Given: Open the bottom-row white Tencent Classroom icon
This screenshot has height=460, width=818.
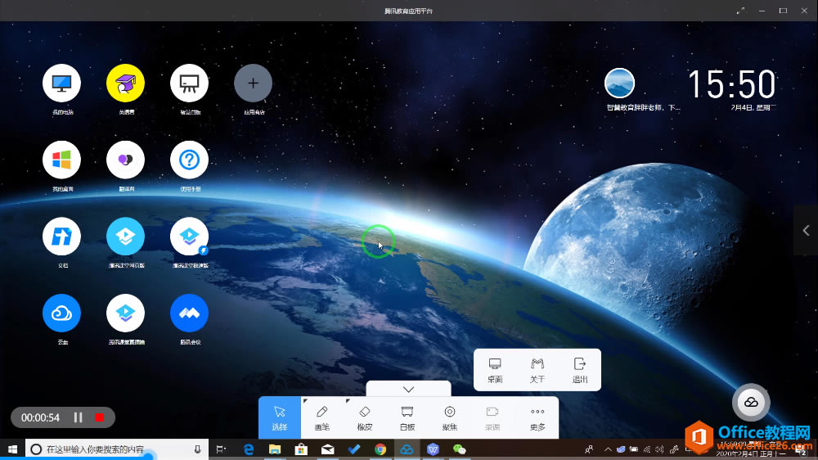Looking at the screenshot, I should tap(125, 313).
